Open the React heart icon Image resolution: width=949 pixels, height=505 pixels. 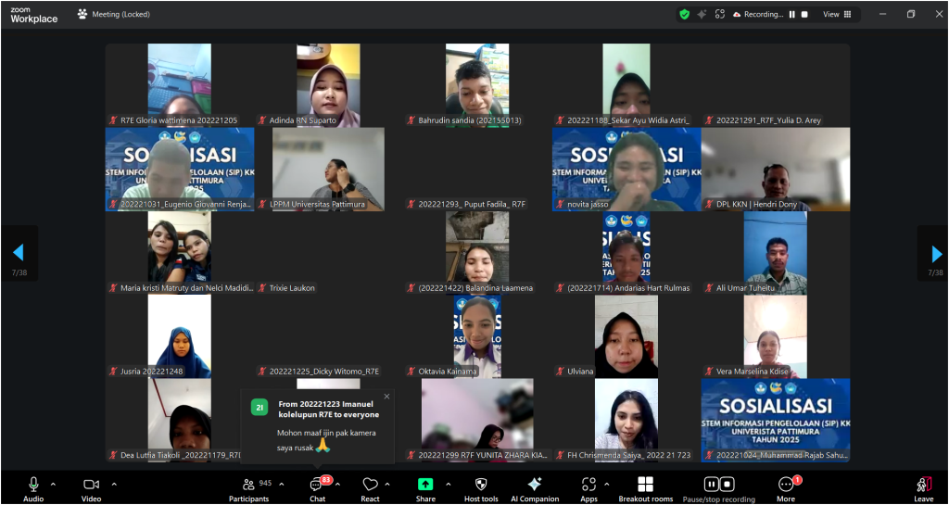point(370,488)
